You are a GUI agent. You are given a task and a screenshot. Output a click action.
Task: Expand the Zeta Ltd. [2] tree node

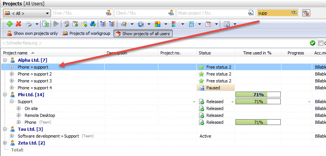pyautogui.click(x=5, y=143)
